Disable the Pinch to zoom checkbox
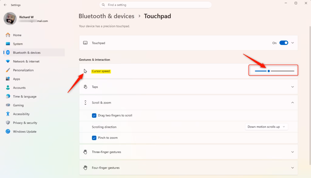The image size is (311, 178). 94,138
